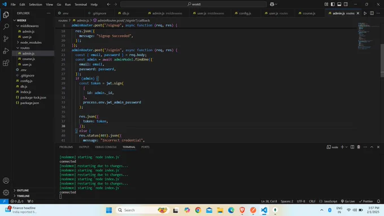The width and height of the screenshot is (384, 216).
Task: Open the Search view in the activity bar
Action: coord(6,27)
